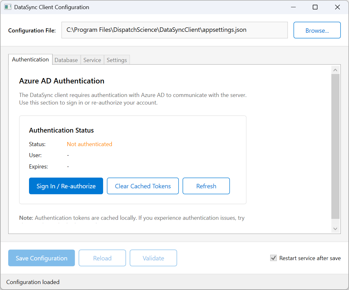Select the configuration file path field

175,30
